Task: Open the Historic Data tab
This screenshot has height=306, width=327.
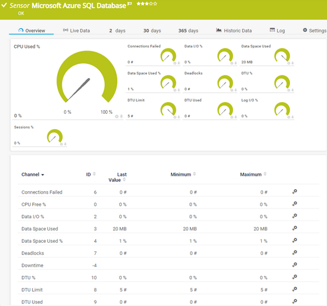Action: point(234,31)
